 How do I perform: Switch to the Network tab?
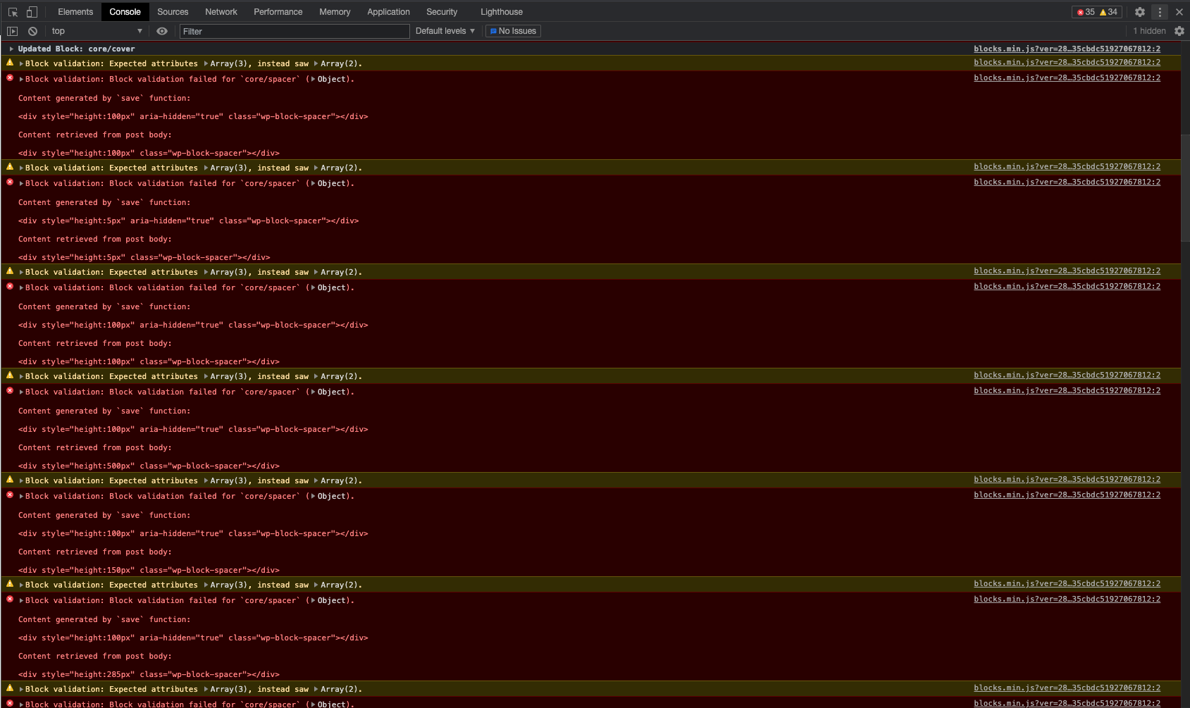[221, 12]
